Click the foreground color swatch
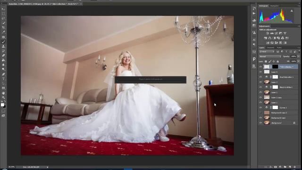302x170 pixels. tap(2, 105)
